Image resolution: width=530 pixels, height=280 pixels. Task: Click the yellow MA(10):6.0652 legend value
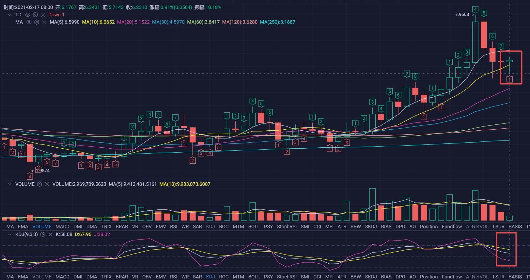tap(98, 22)
